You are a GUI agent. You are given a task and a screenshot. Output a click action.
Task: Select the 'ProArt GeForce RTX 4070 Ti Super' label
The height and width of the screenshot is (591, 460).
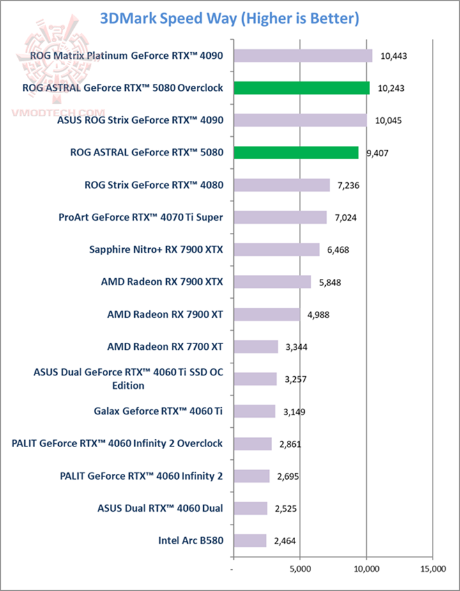141,217
